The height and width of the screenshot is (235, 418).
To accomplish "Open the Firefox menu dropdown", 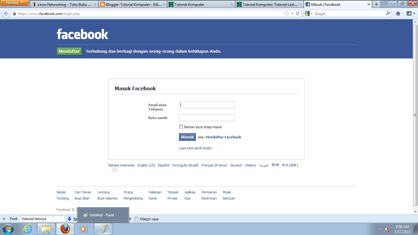I will pos(14,3).
